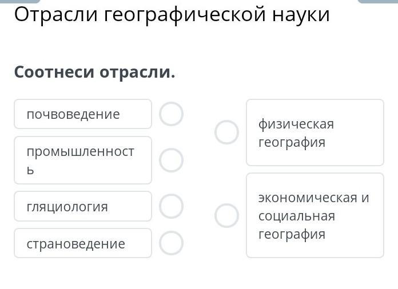Select the circle beside почвоведение

pos(171,114)
